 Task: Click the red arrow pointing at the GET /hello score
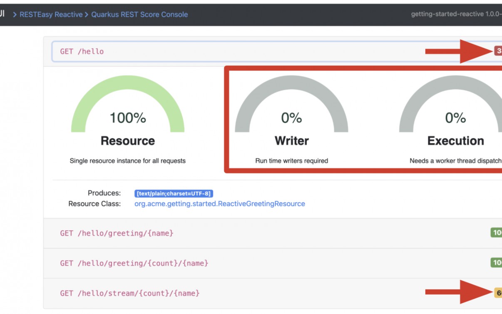click(x=458, y=51)
